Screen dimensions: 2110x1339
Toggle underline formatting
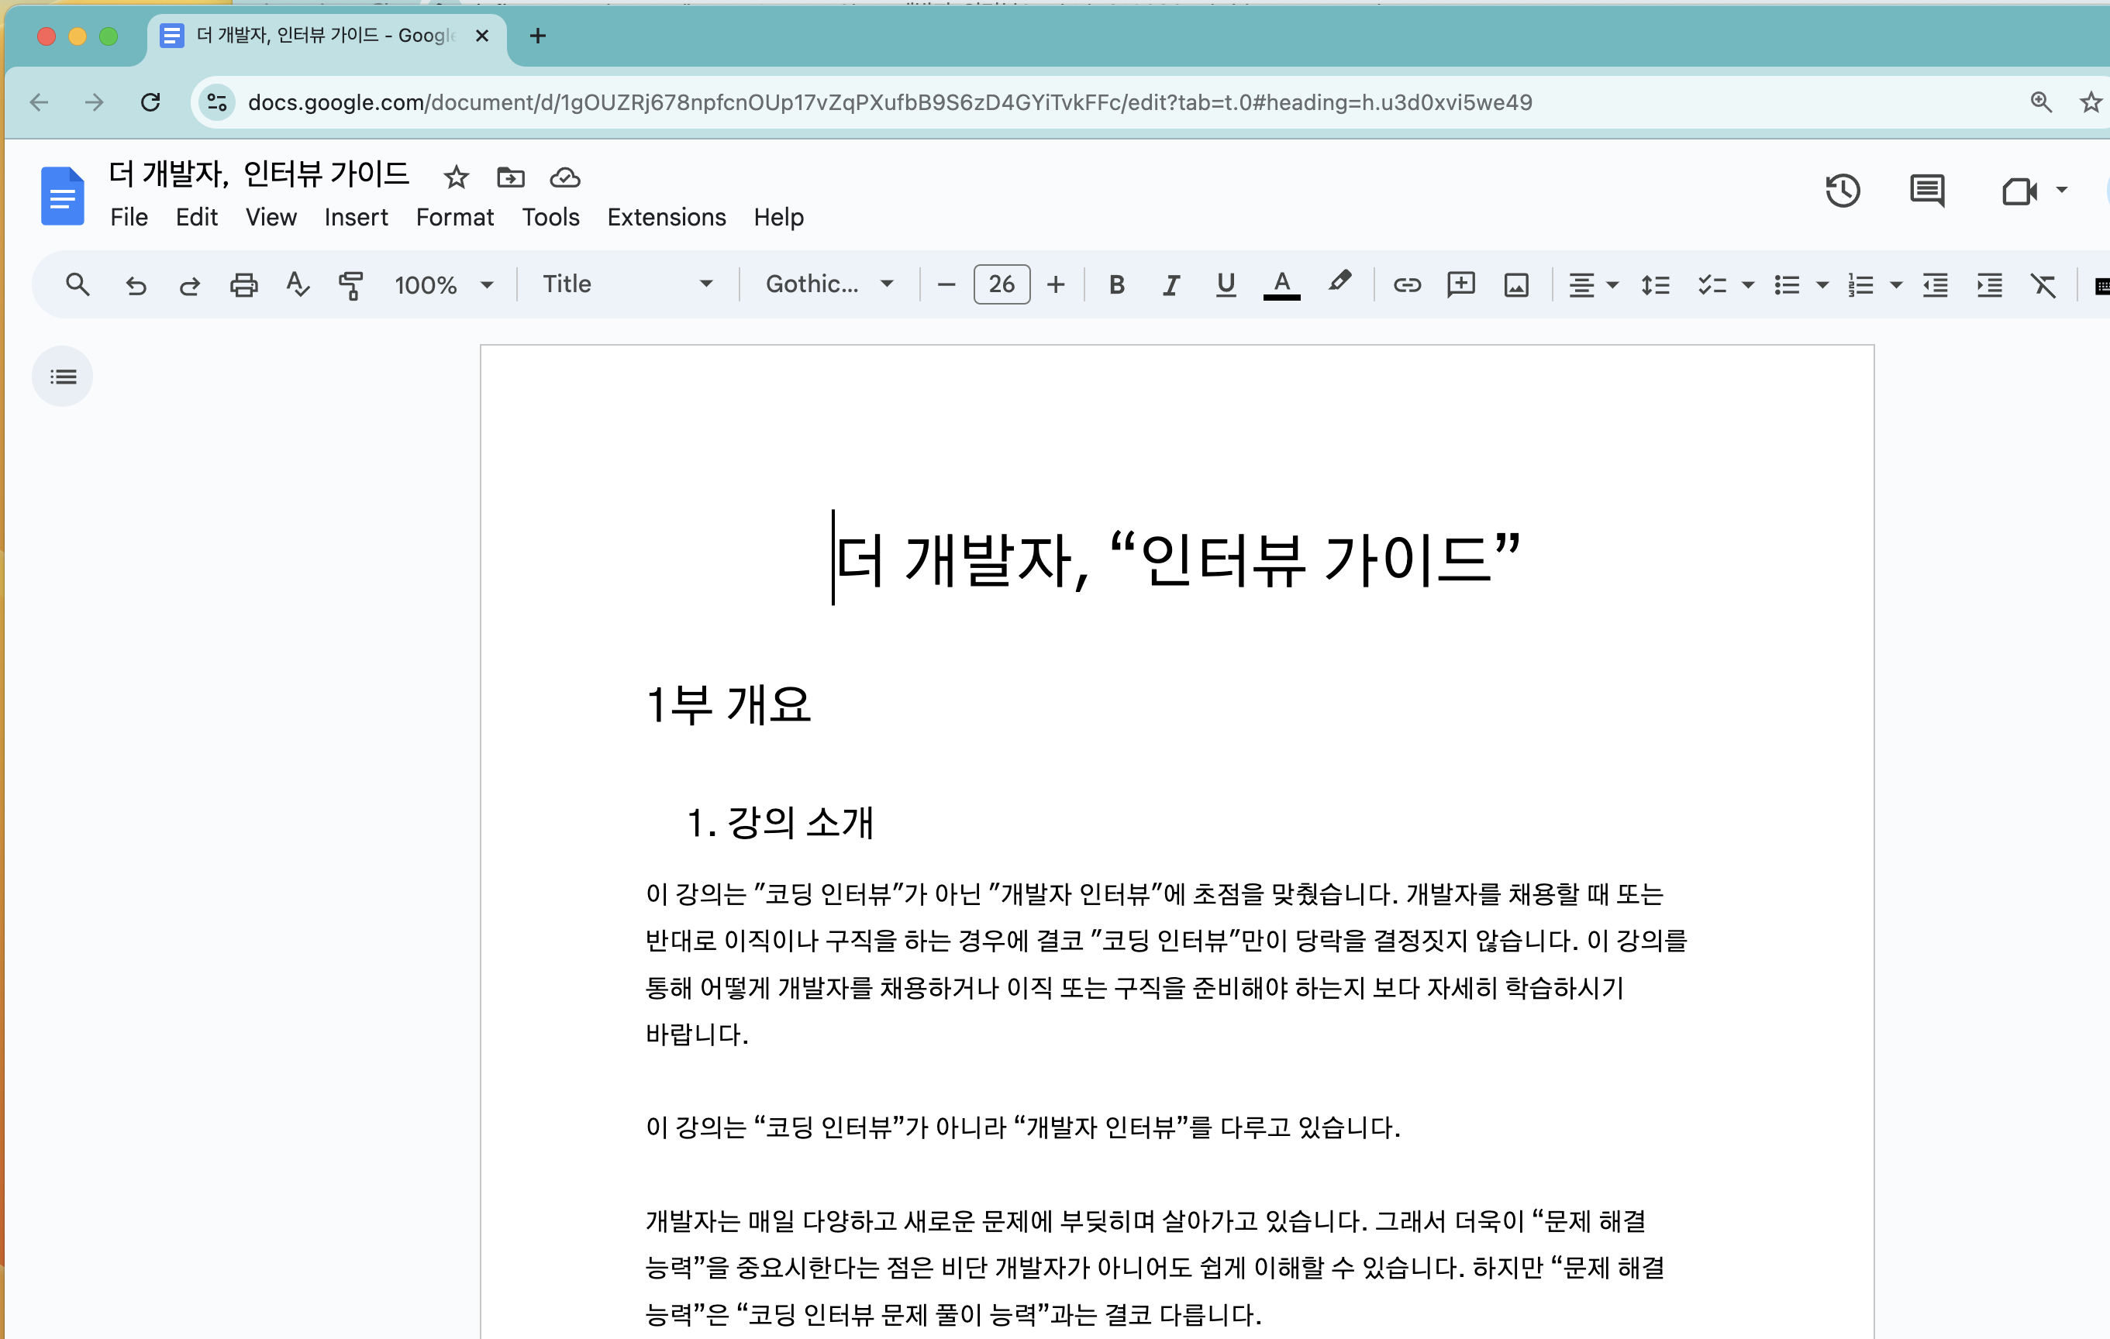[1226, 284]
